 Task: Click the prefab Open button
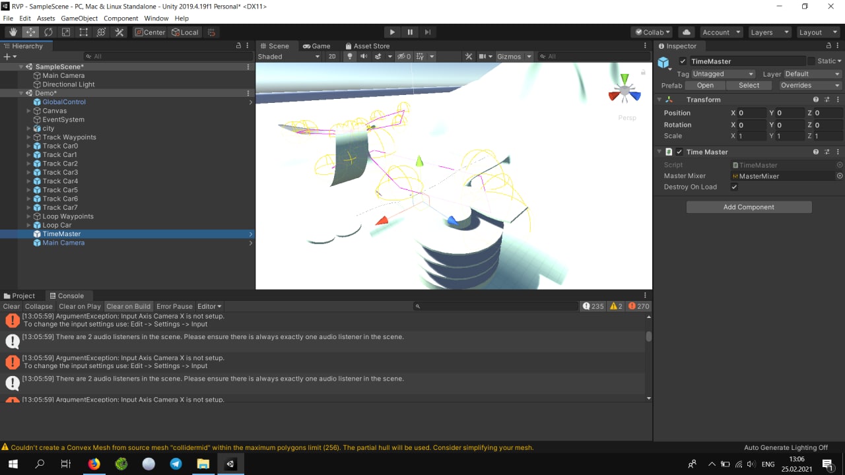tap(705, 85)
